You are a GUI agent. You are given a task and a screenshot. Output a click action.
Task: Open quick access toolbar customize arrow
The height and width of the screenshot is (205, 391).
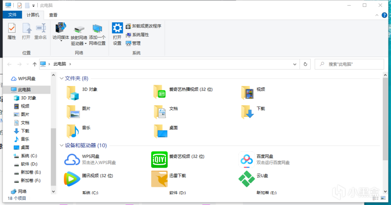click(x=34, y=6)
